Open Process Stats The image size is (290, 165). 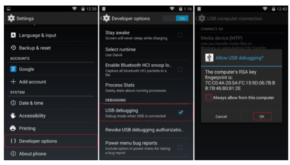pos(146,87)
